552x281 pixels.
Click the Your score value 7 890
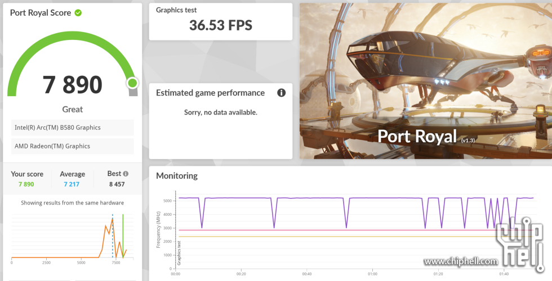coord(26,184)
